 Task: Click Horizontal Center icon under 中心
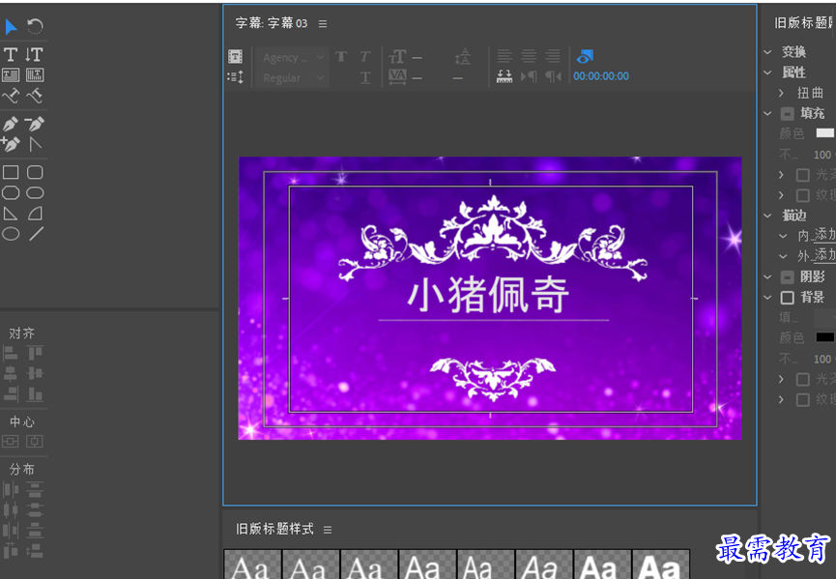click(11, 442)
